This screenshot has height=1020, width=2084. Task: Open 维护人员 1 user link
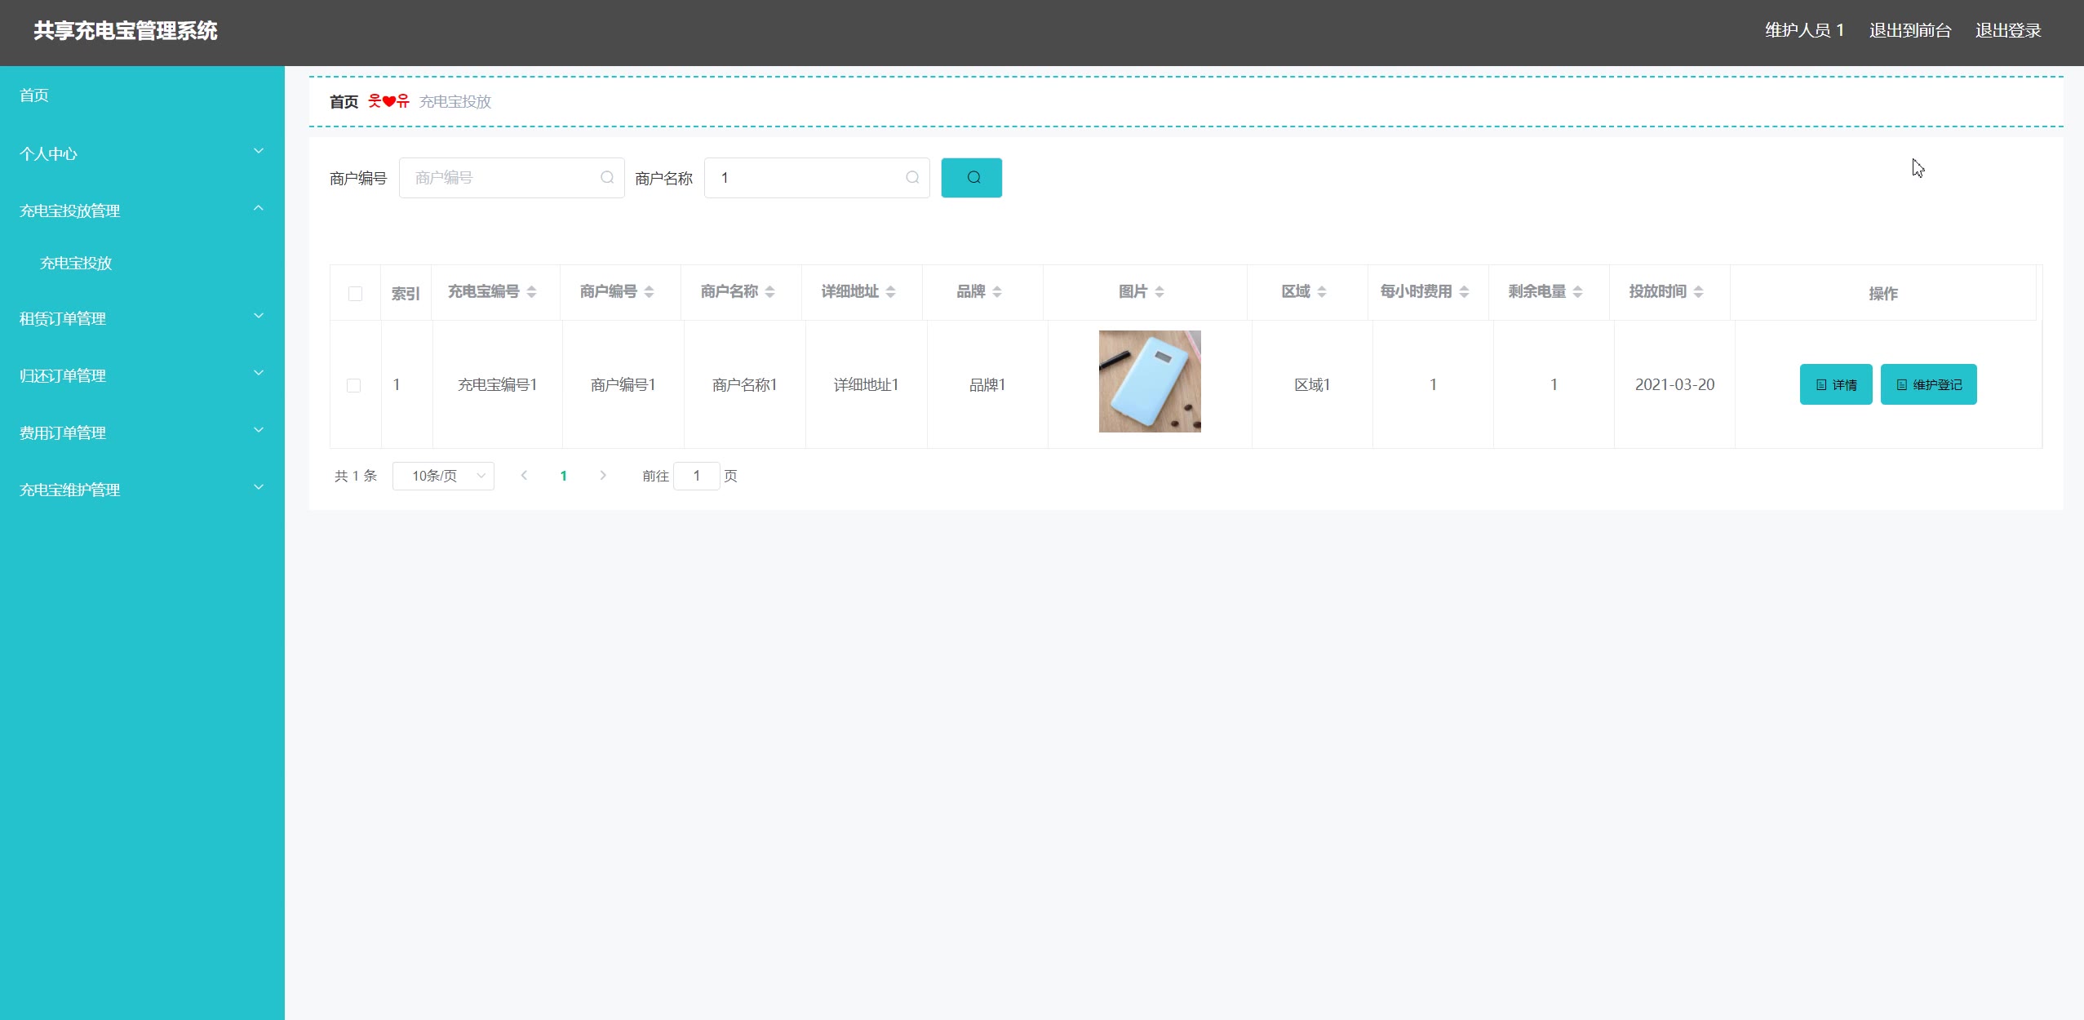pyautogui.click(x=1804, y=31)
